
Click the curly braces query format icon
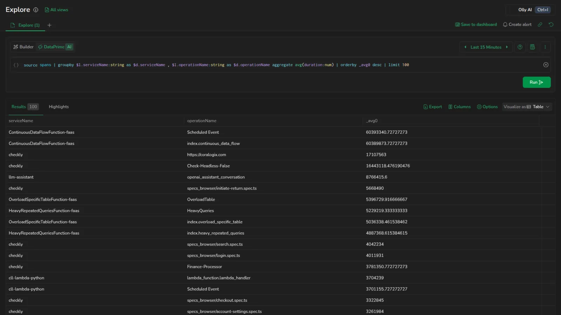(x=16, y=65)
